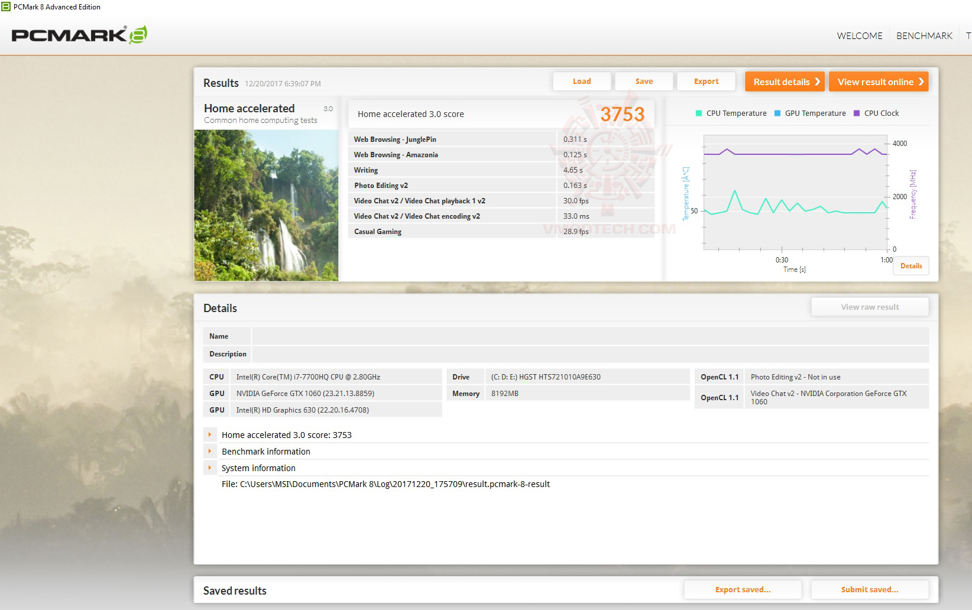Click GPU Temperature legend swatch
The height and width of the screenshot is (610, 972).
click(x=777, y=113)
